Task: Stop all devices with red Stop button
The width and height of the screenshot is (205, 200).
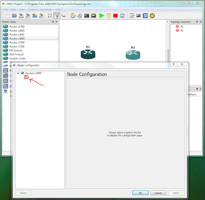Action: click(x=115, y=16)
